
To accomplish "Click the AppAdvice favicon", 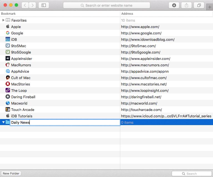I will coord(8,71).
